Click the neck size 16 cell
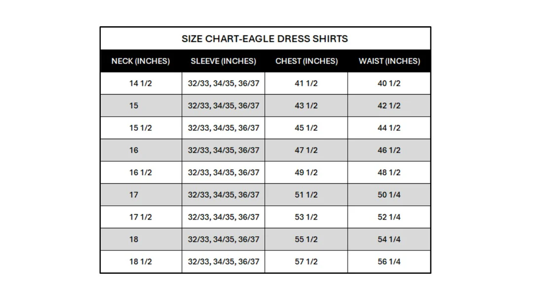The image size is (533, 300). pos(134,150)
